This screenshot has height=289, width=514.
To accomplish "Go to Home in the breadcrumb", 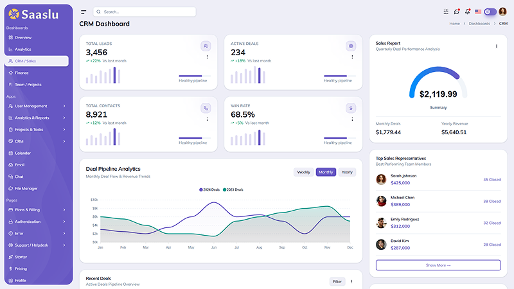I will 454,24.
